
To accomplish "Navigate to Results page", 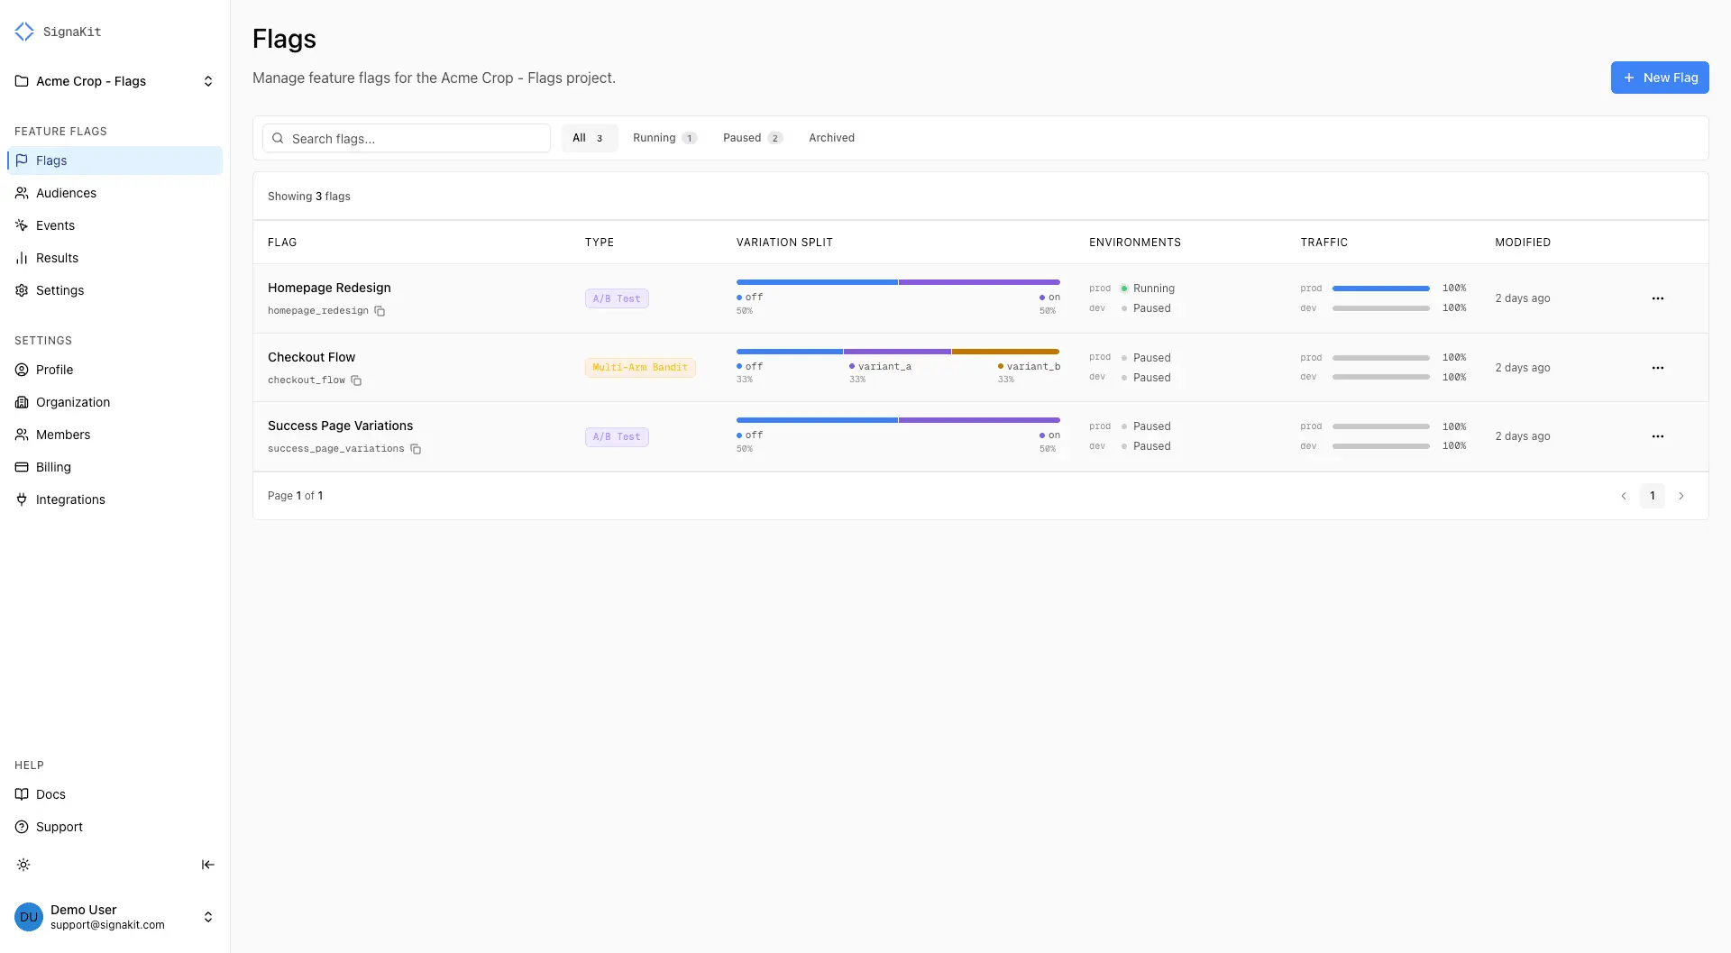I will tap(114, 258).
